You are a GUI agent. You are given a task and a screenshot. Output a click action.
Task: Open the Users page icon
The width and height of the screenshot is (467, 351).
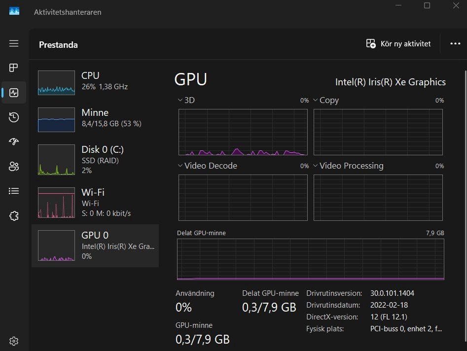click(14, 166)
